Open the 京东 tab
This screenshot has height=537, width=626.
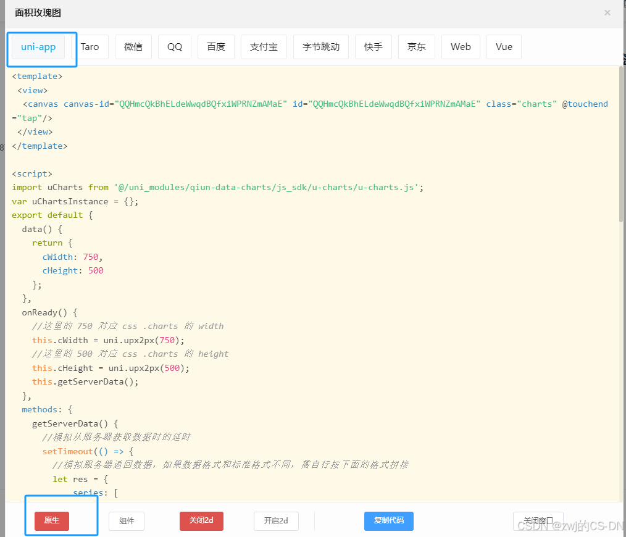(416, 47)
